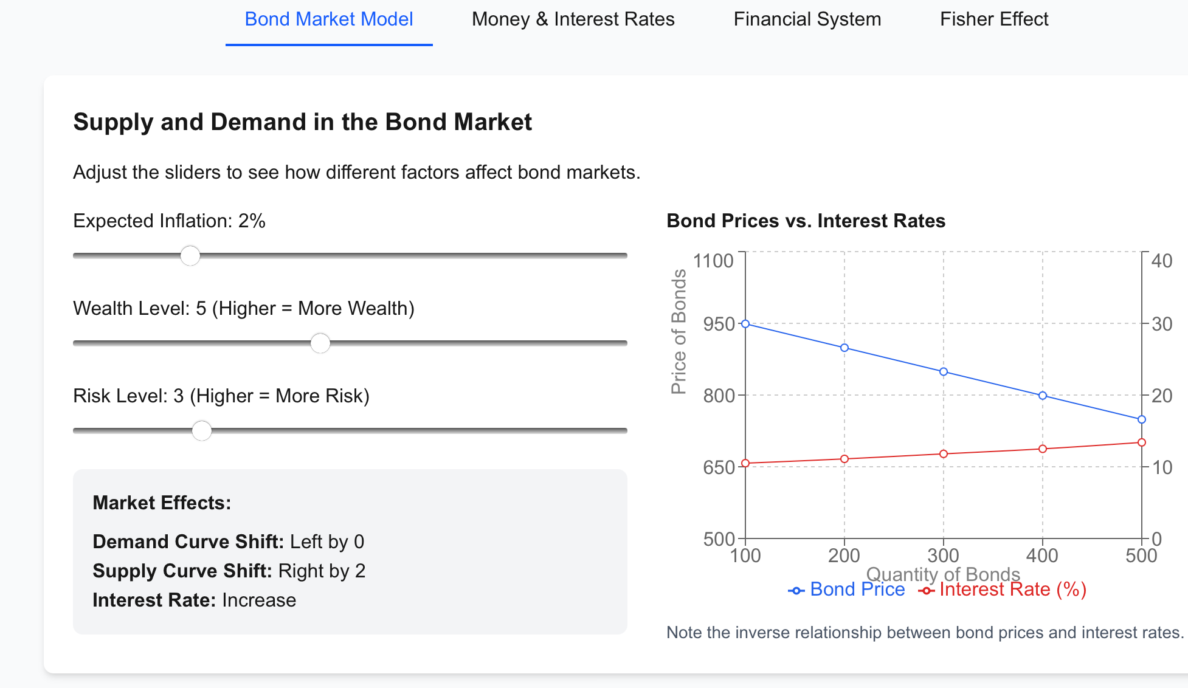1188x688 pixels.
Task: Click the right end of the Risk Level track
Action: coord(623,431)
